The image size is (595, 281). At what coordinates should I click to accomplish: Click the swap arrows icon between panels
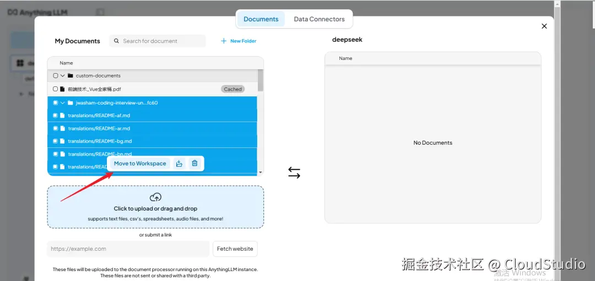[x=294, y=173]
